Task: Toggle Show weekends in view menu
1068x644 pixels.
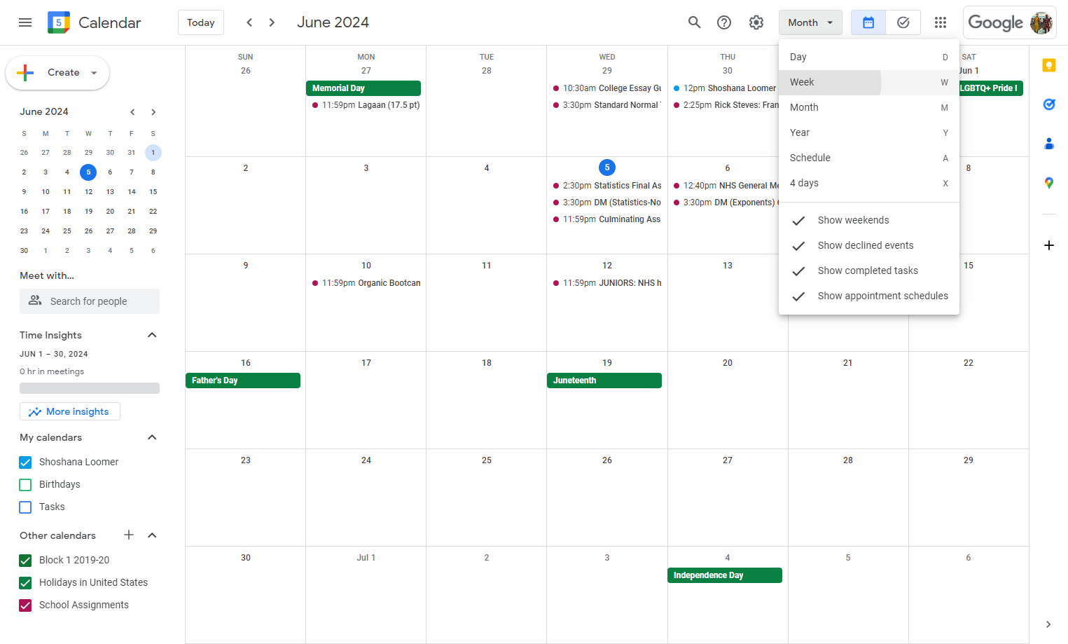Action: coord(869,220)
